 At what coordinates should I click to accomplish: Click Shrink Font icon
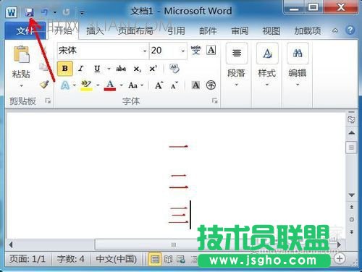click(x=174, y=85)
